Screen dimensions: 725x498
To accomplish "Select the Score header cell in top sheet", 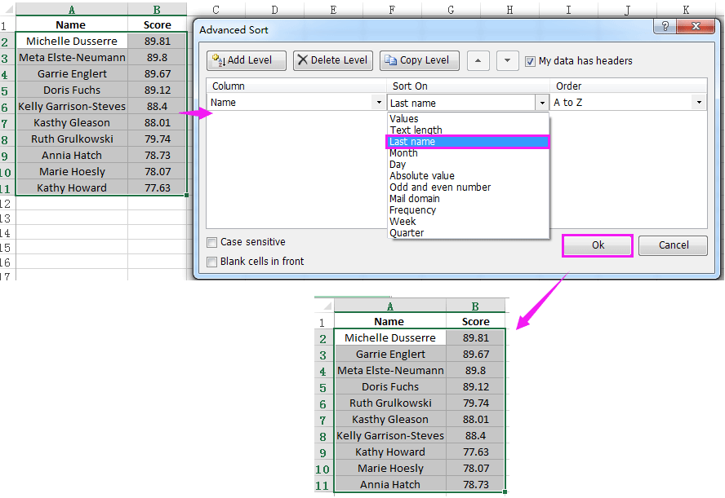I will coord(158,25).
